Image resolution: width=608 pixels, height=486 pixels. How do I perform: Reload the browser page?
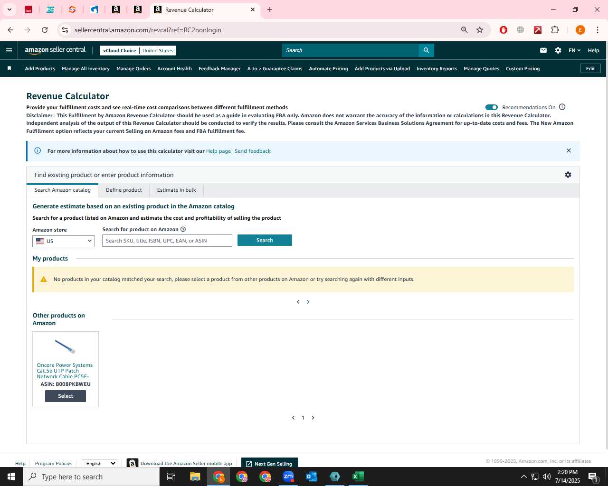45,30
